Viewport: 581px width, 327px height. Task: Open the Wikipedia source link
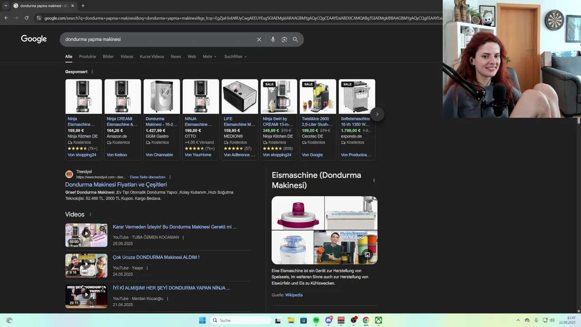tap(294, 295)
